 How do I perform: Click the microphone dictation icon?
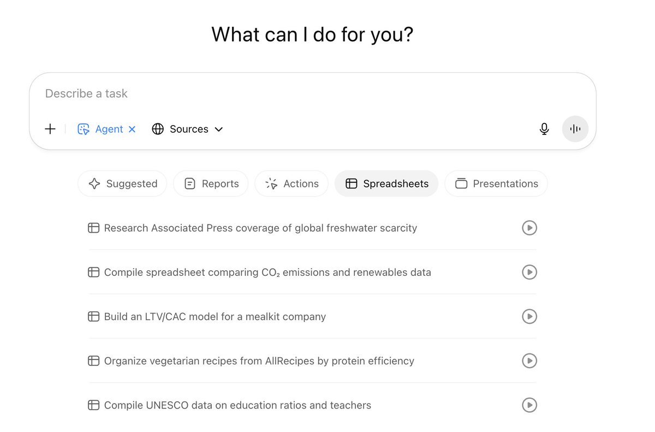click(544, 129)
